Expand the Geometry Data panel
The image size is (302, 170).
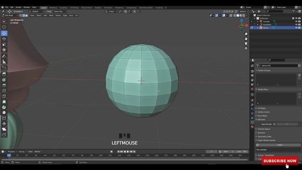pyautogui.click(x=264, y=136)
